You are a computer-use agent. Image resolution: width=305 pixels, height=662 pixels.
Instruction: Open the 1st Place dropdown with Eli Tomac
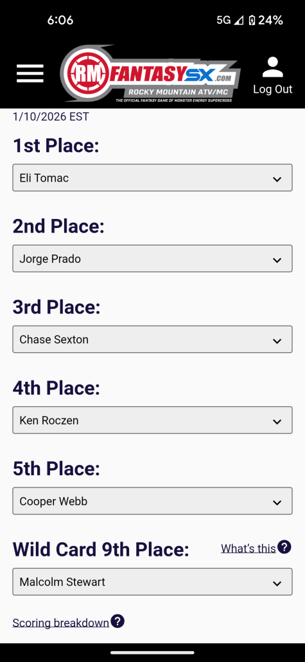[152, 178]
